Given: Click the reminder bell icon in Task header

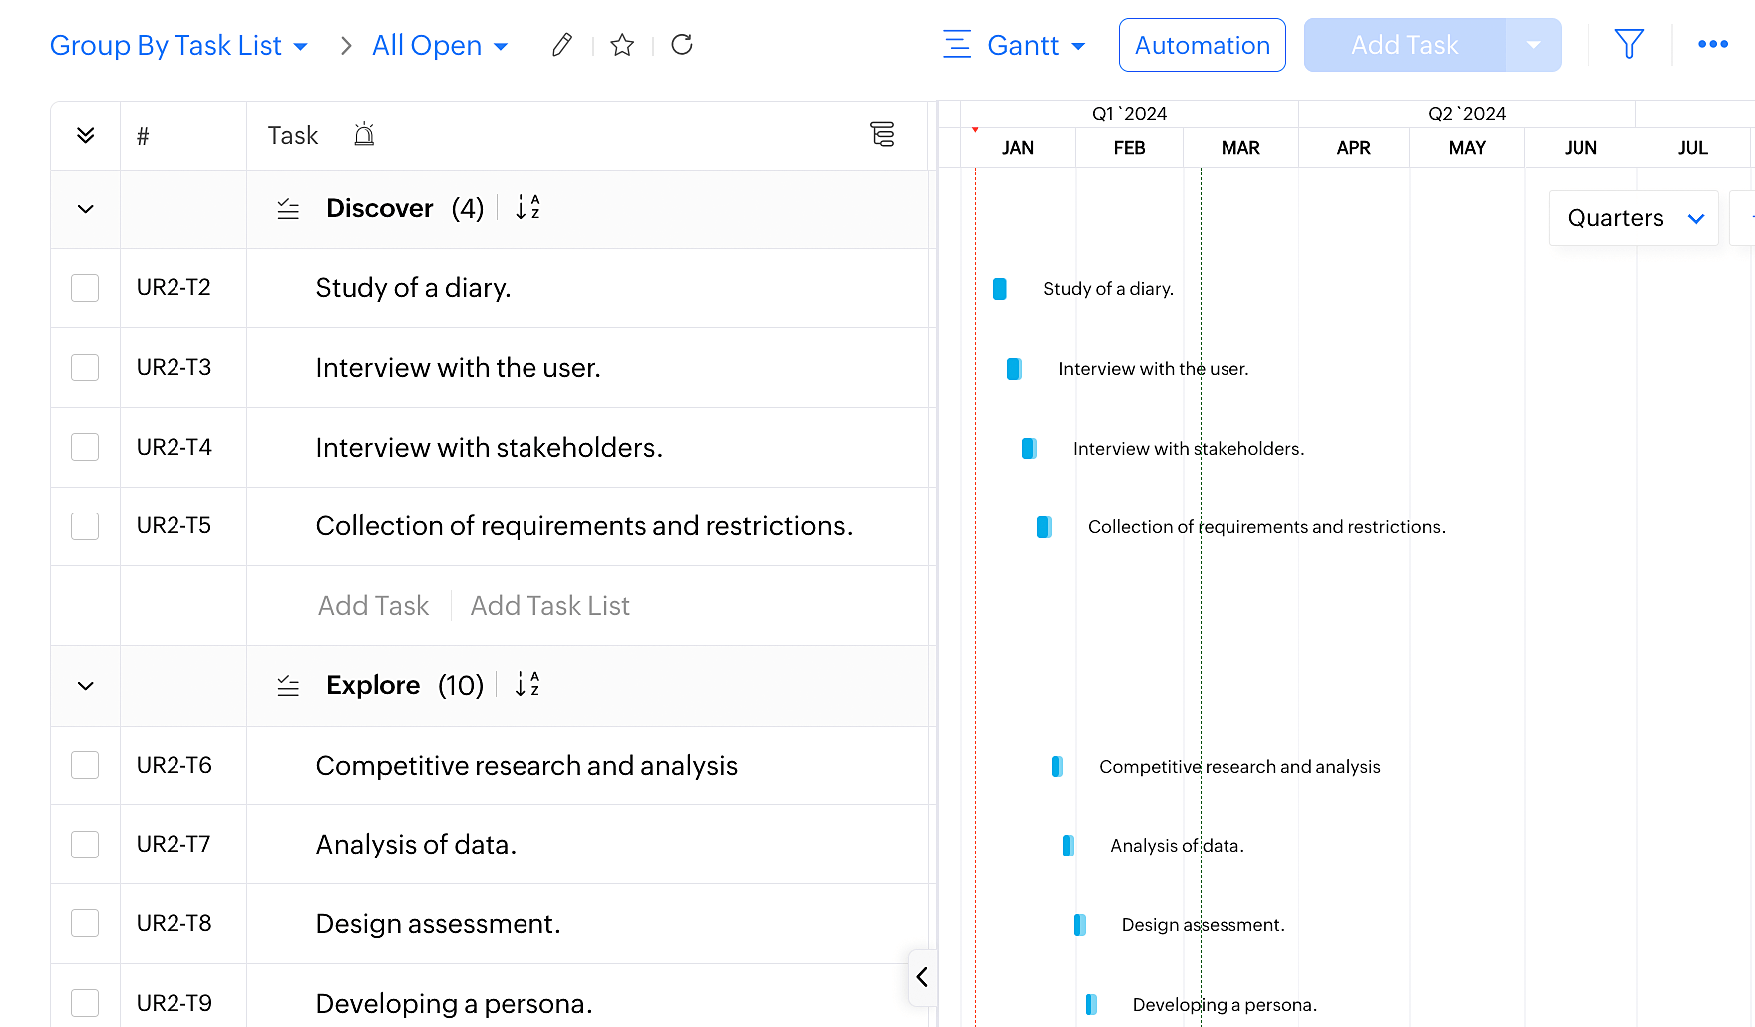Looking at the screenshot, I should click(364, 135).
